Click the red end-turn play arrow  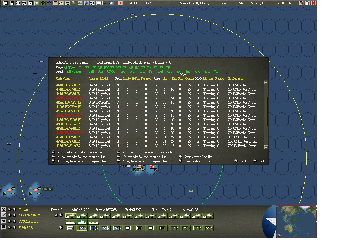(120, 3)
